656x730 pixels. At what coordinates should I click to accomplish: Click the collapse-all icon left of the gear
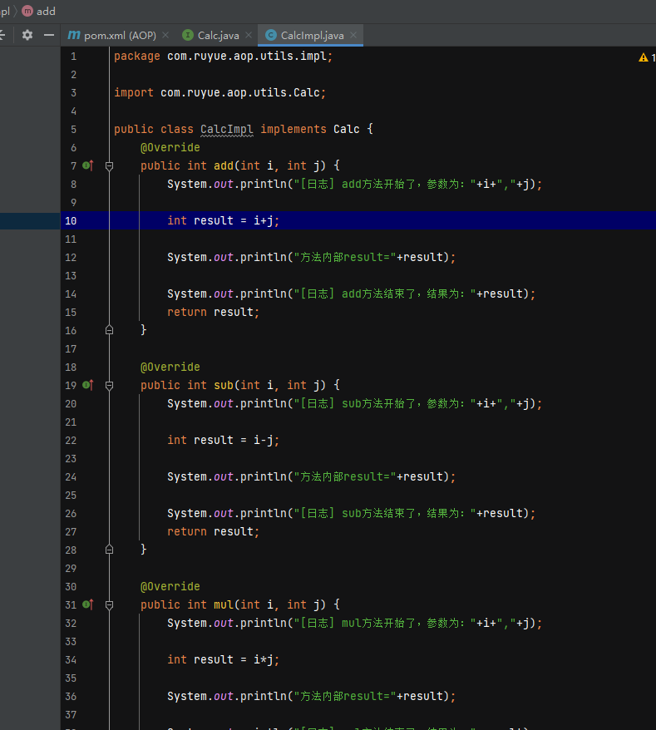coord(2,35)
